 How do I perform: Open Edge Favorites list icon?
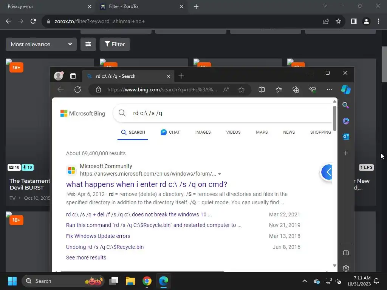279,89
